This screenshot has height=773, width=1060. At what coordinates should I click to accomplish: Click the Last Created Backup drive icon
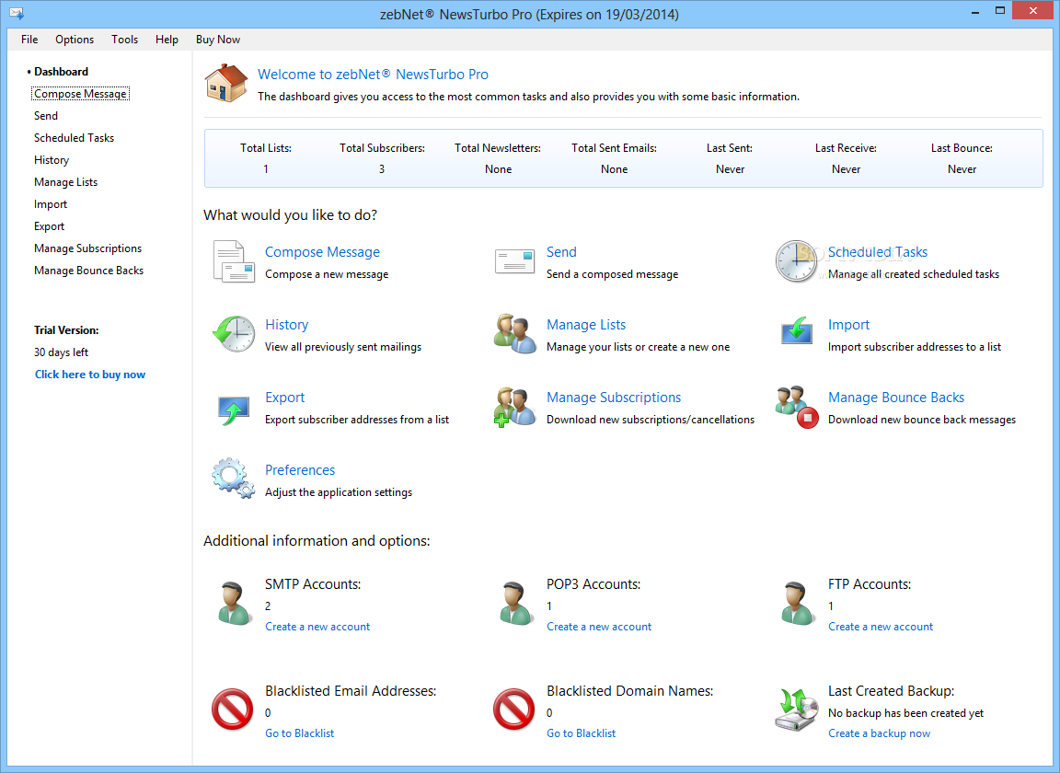796,710
